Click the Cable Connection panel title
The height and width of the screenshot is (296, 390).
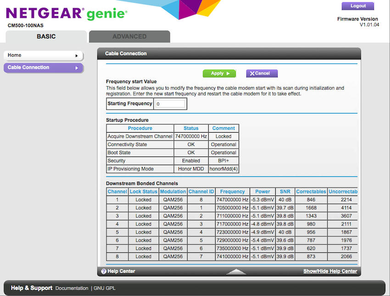coord(126,54)
